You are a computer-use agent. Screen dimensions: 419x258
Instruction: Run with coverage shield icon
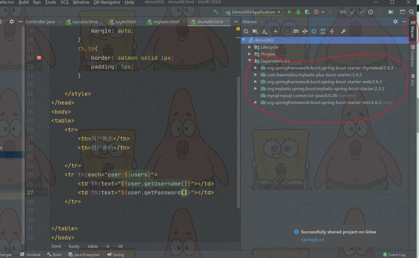point(307,12)
